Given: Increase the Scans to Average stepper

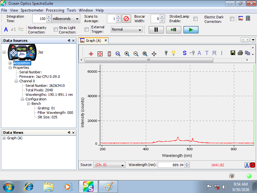Looking at the screenshot, I should click(x=118, y=17).
